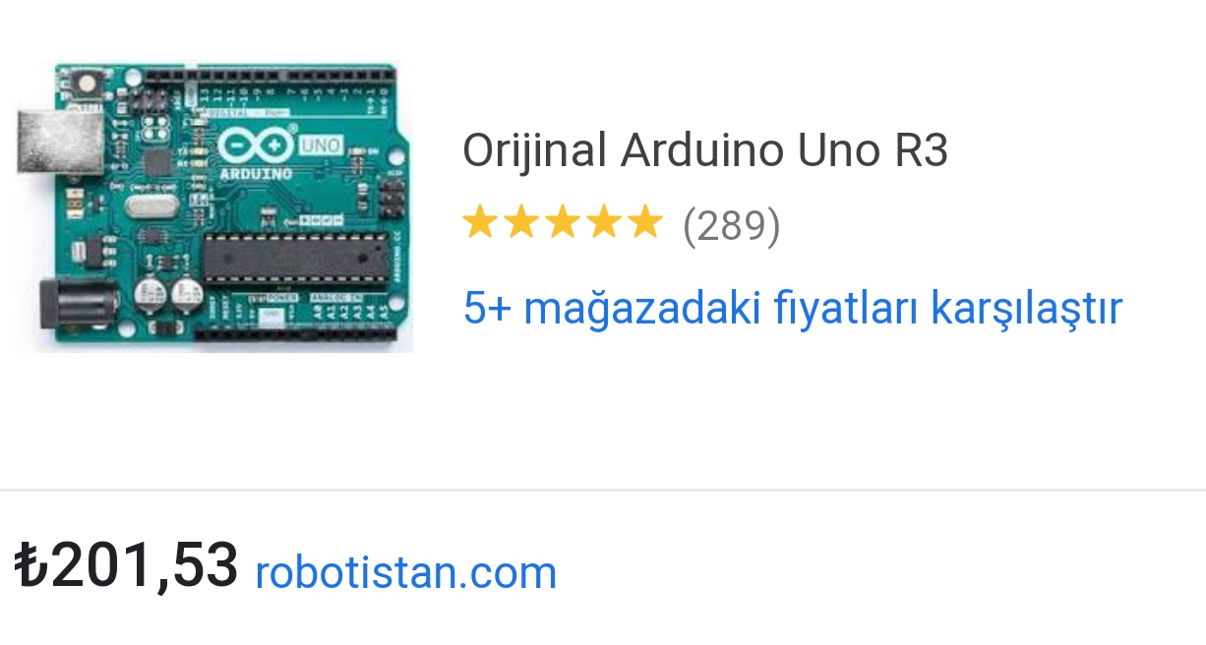Select the middle rating star
1206x645 pixels.
(x=563, y=223)
